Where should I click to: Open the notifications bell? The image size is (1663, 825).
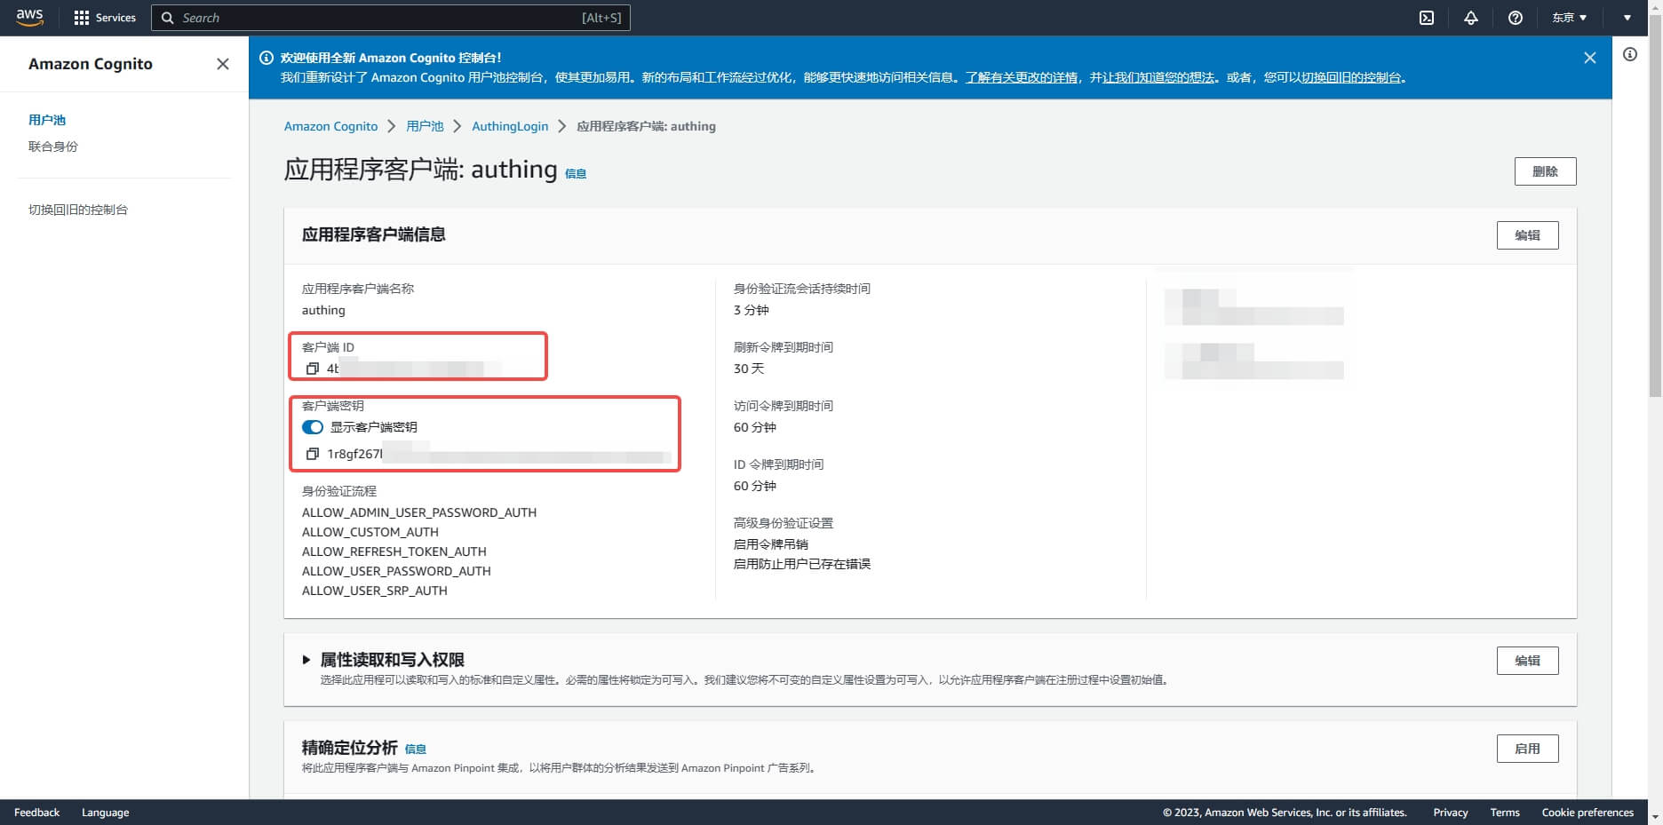(1471, 18)
